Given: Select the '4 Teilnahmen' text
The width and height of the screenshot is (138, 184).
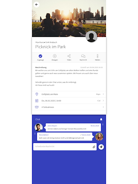Looking at the screenshot, I should tap(48, 107).
